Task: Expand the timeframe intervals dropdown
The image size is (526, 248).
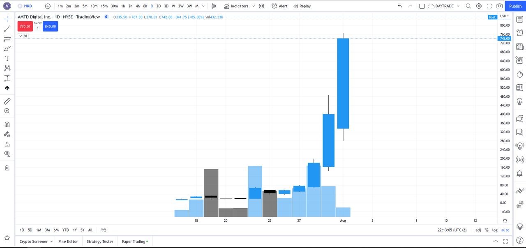Action: [x=203, y=6]
